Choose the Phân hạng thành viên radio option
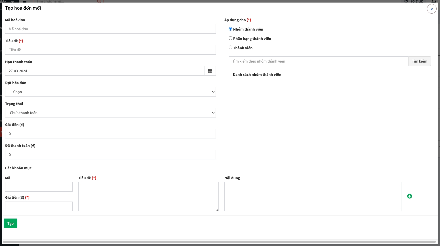 (x=231, y=38)
